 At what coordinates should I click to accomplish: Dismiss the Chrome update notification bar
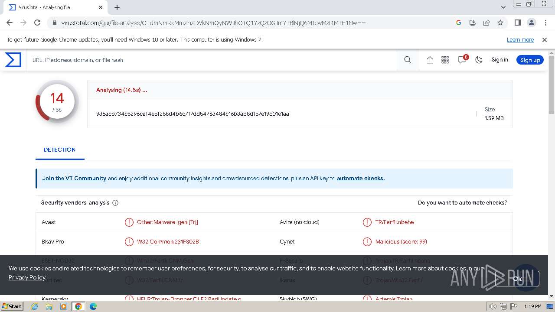(x=545, y=39)
